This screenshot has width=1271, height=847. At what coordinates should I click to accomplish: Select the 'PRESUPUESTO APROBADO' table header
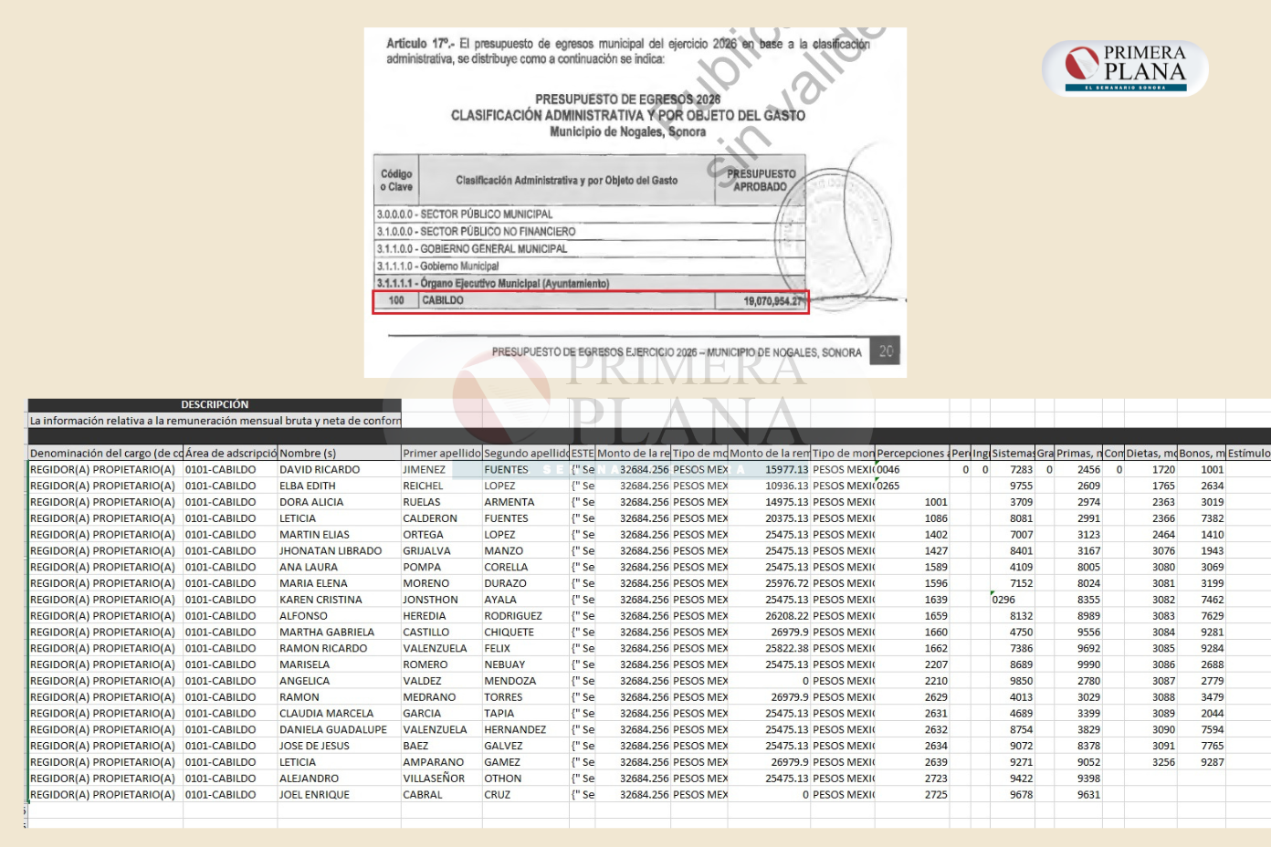761,180
